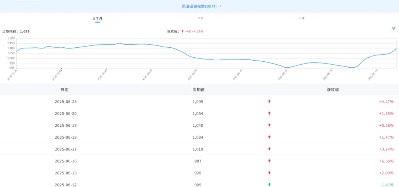Click the green down arrow for 2025-06-12
399x187 pixels.
click(269, 184)
